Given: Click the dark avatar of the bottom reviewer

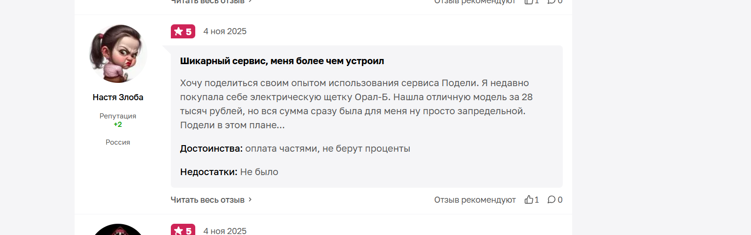Looking at the screenshot, I should click(x=118, y=230).
